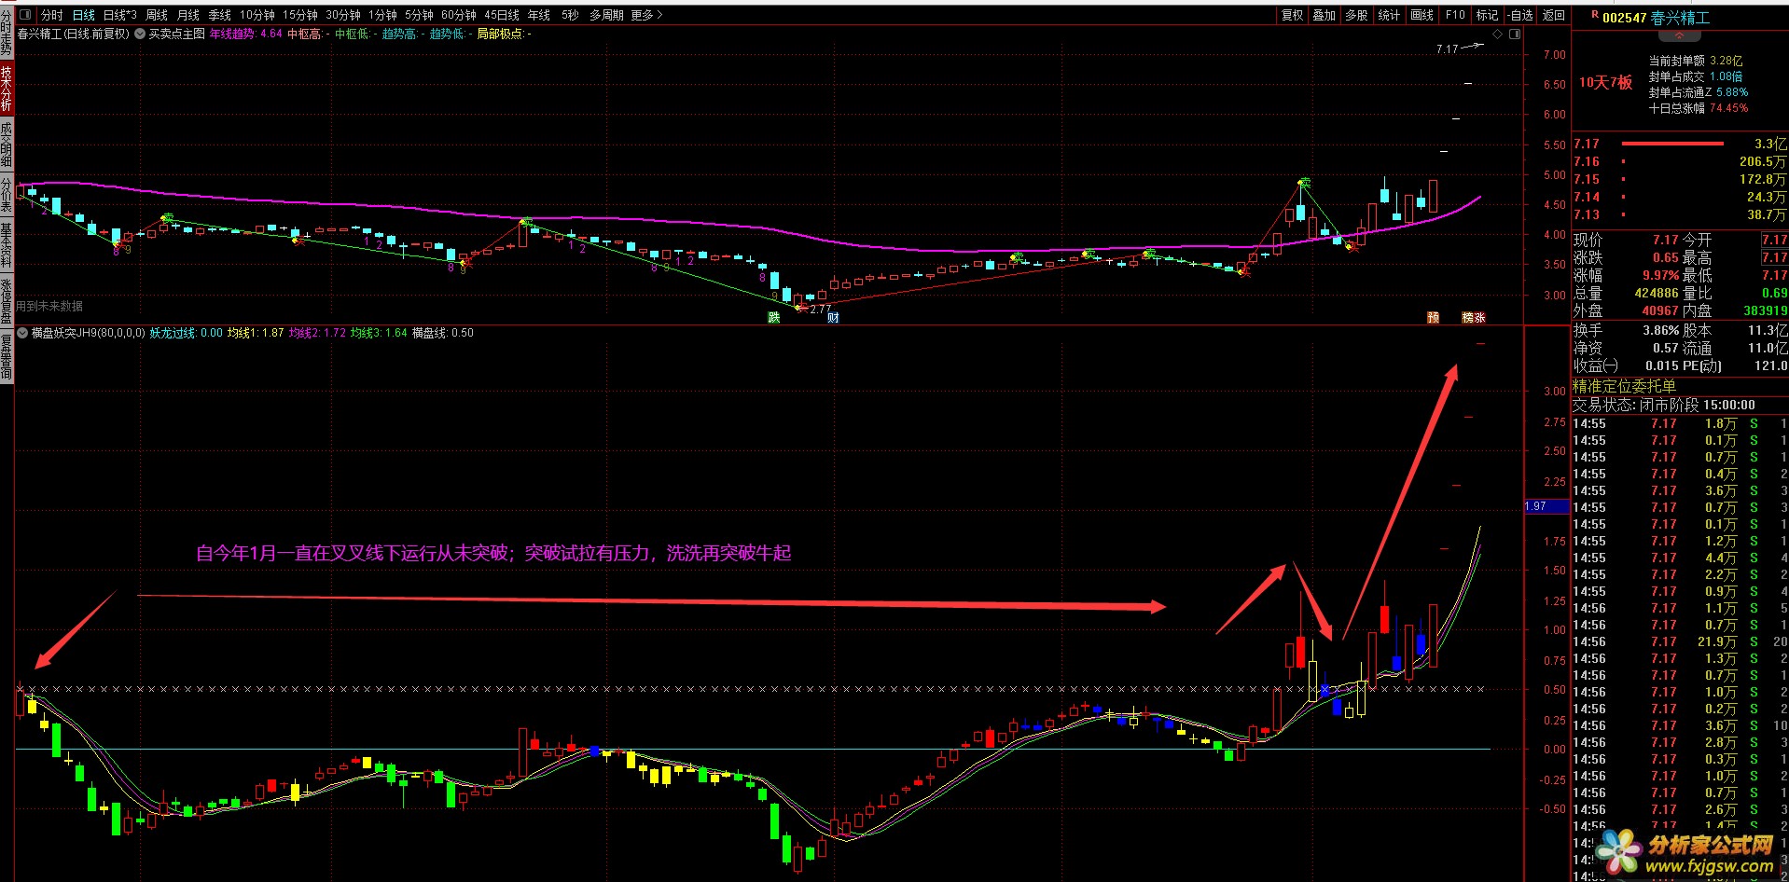Image resolution: width=1789 pixels, height=882 pixels.
Task: Click the 预 marker icon
Action: (x=1433, y=318)
